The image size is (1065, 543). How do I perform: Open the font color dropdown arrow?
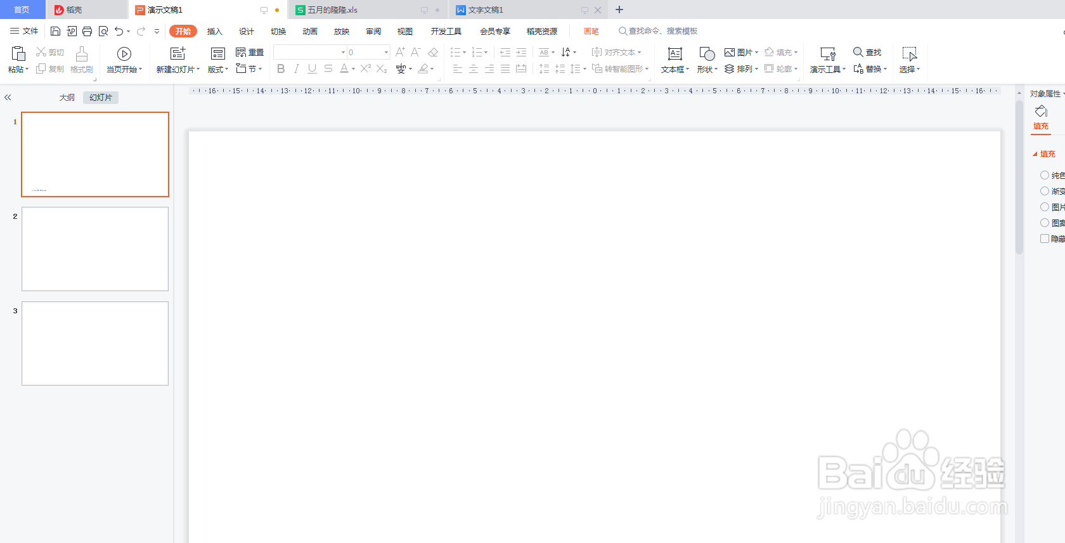tap(353, 69)
